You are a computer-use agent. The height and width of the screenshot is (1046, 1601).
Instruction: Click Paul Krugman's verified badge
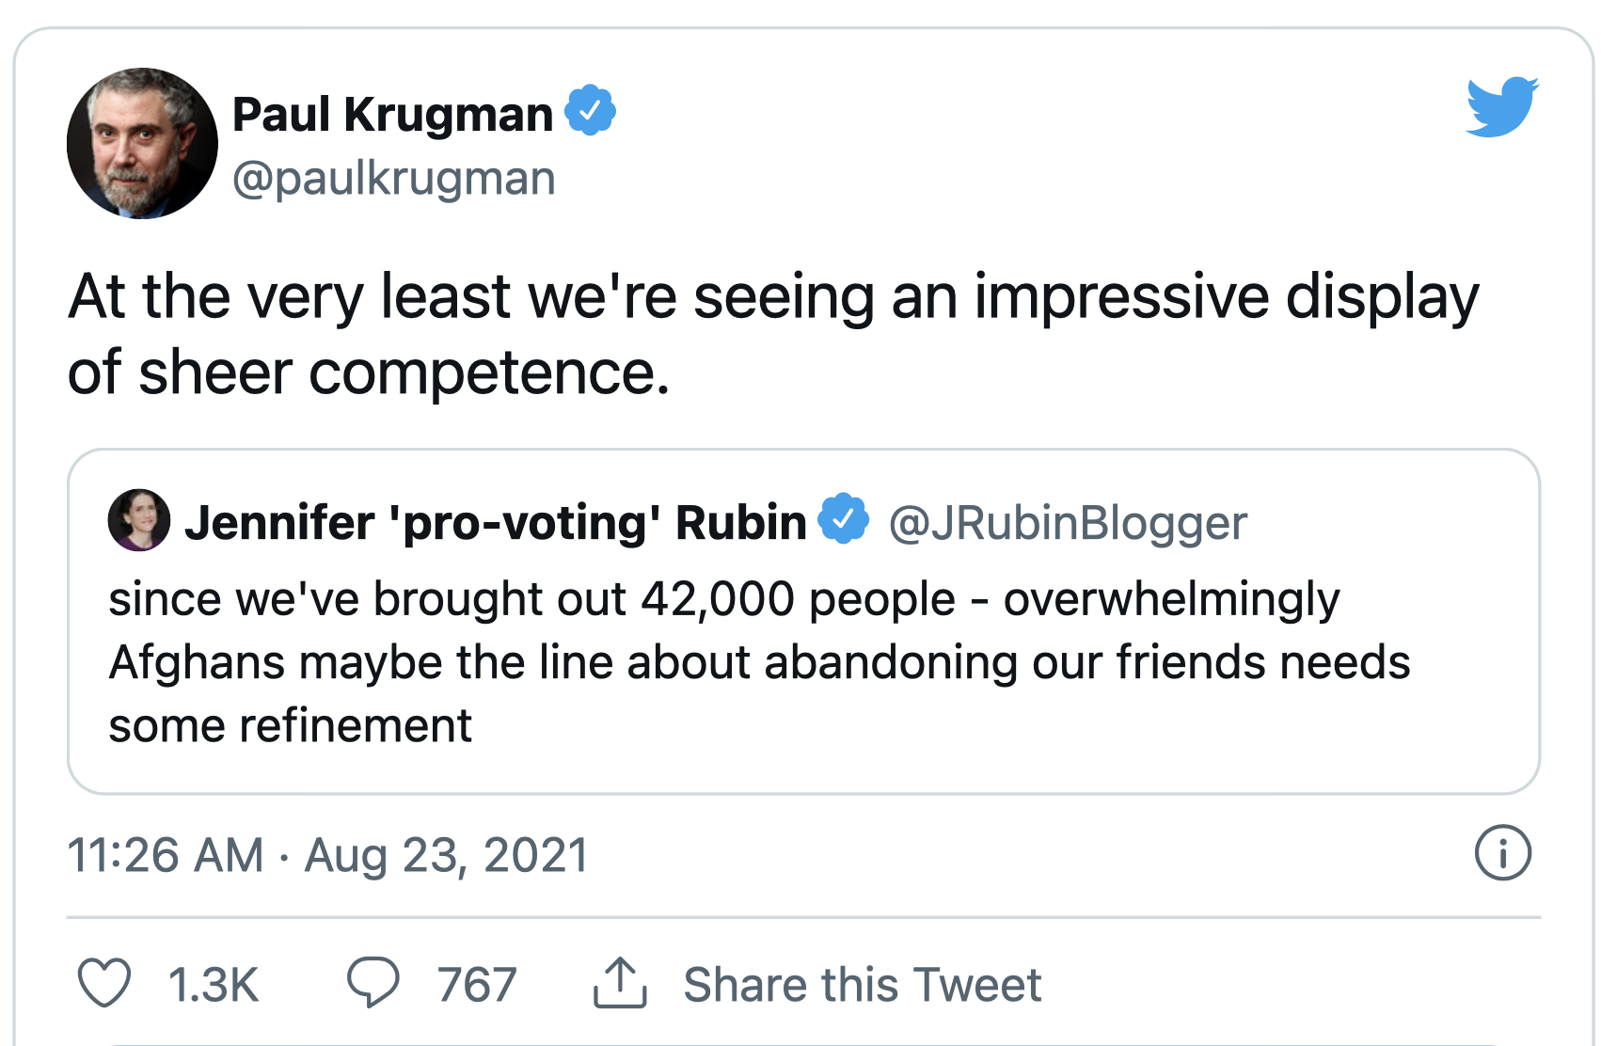[590, 111]
